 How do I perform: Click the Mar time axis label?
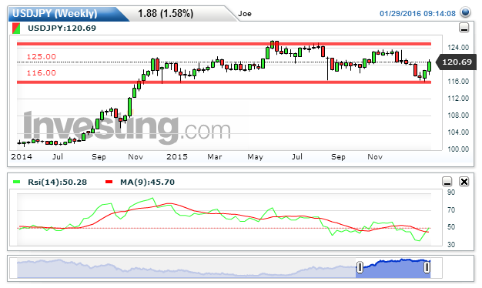click(x=215, y=157)
